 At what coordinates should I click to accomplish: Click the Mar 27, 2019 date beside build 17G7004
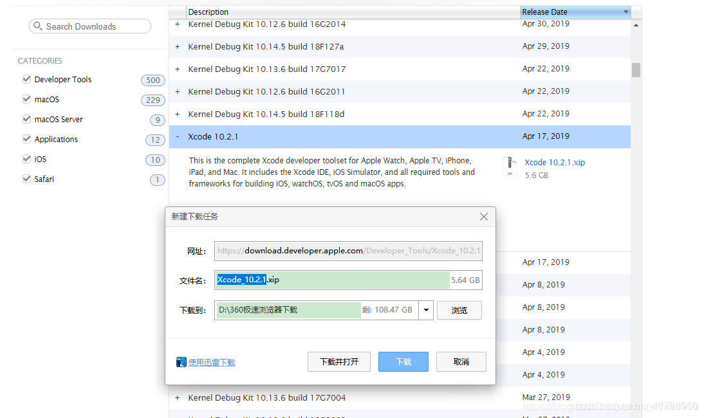pyautogui.click(x=546, y=397)
